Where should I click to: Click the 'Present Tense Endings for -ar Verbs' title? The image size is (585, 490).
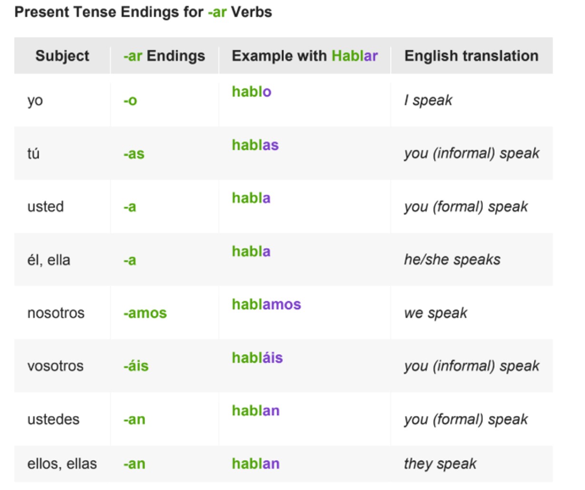pos(143,12)
